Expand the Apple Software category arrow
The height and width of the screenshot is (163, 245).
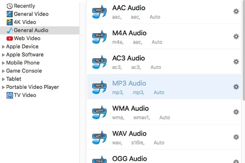[3, 55]
